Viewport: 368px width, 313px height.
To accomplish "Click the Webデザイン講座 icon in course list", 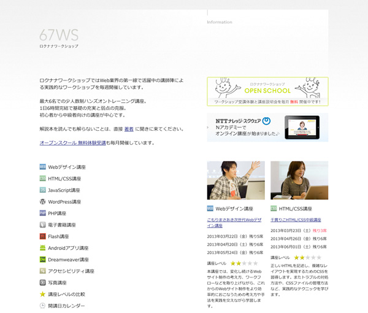I will pos(43,167).
